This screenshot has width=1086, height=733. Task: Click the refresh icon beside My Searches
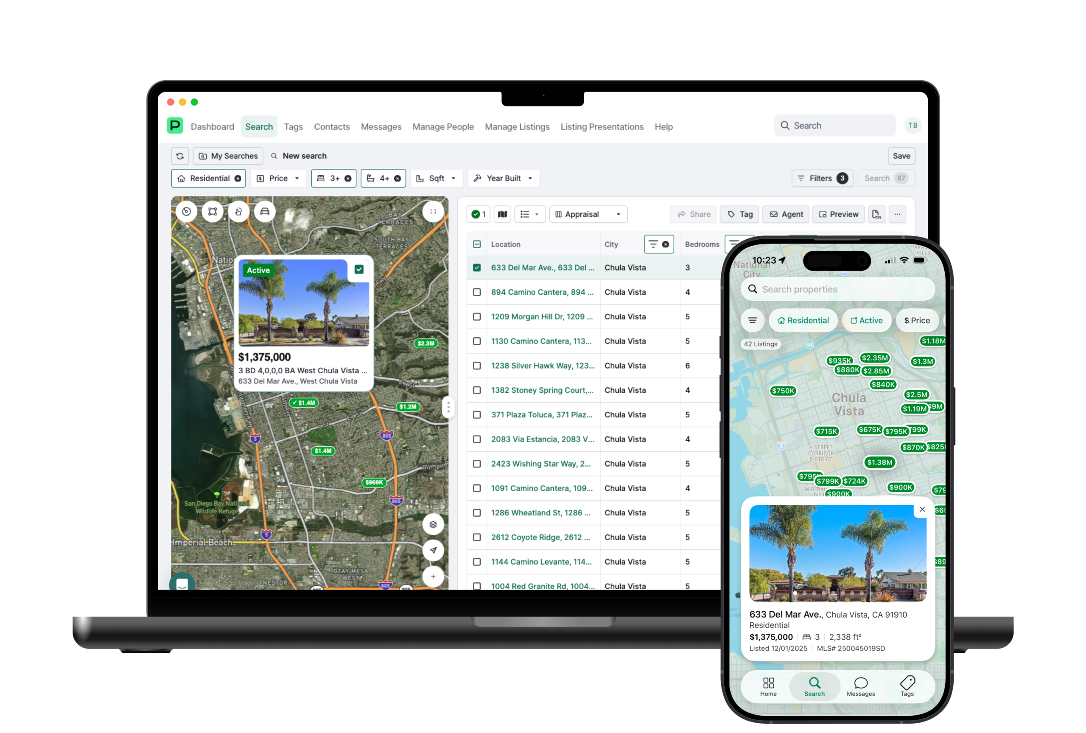point(180,156)
